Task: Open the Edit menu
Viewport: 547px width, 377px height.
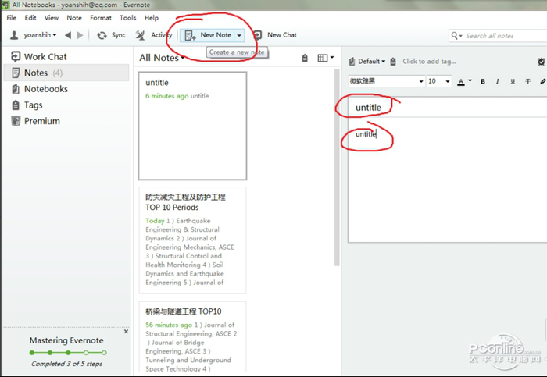Action: tap(30, 18)
